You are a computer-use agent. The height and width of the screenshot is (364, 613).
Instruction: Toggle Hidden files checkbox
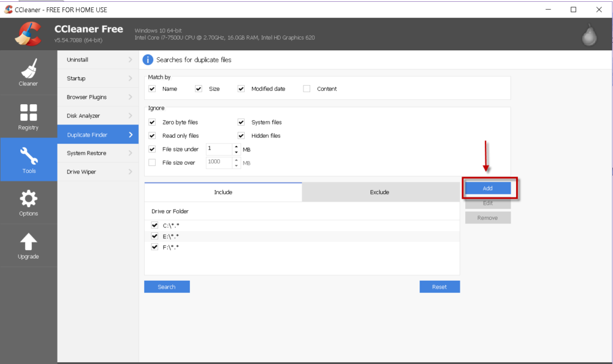click(x=241, y=136)
